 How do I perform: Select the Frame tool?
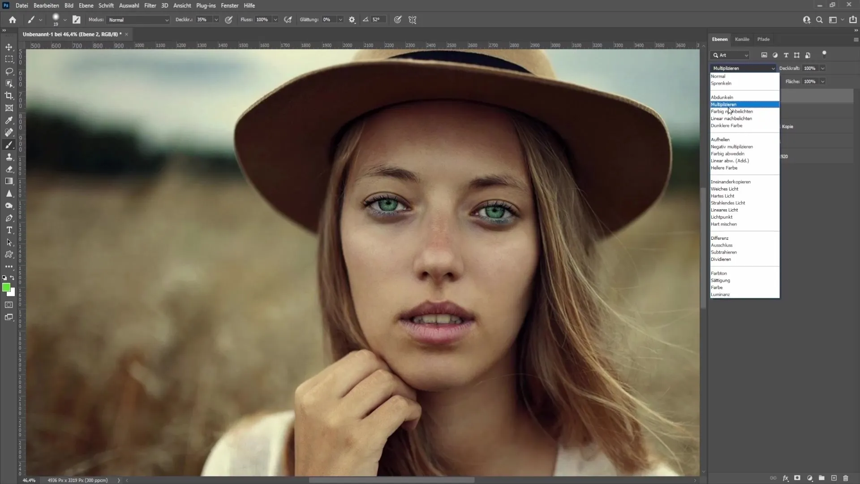9,108
